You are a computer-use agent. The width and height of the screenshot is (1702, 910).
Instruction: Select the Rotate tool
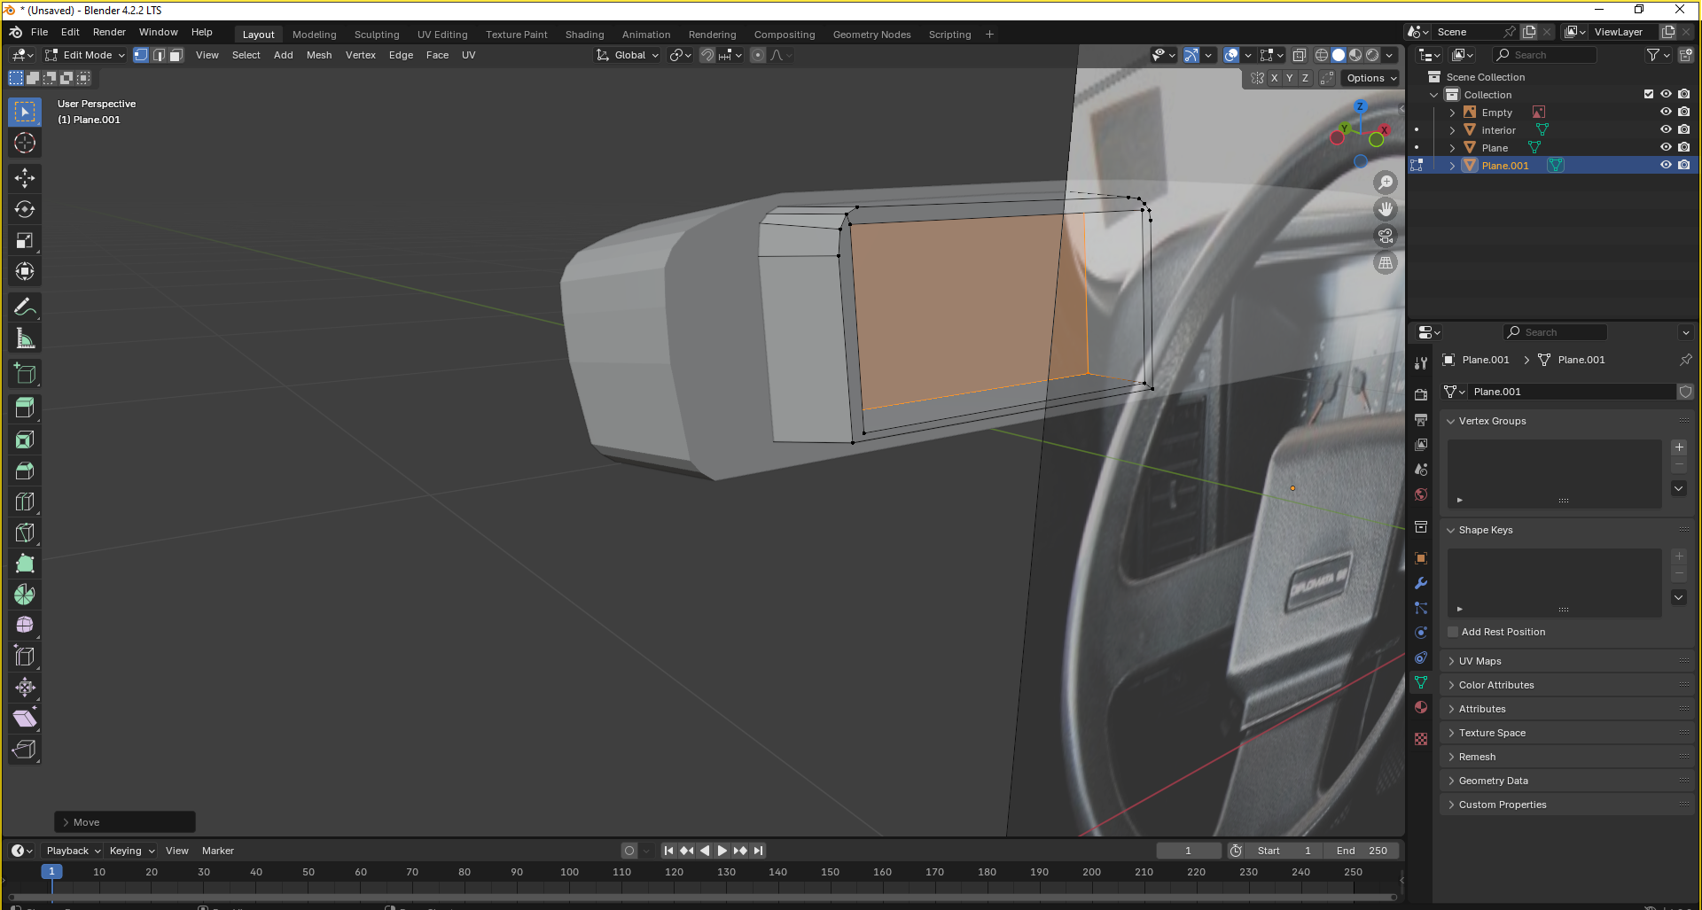(25, 209)
